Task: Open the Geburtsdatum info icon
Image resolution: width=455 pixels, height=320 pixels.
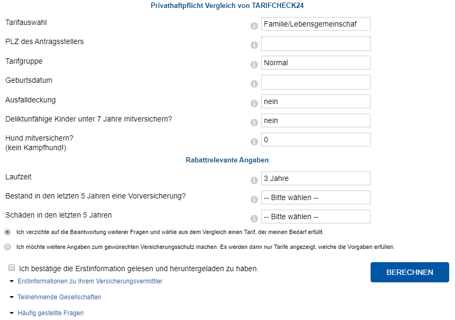Action: [x=254, y=84]
